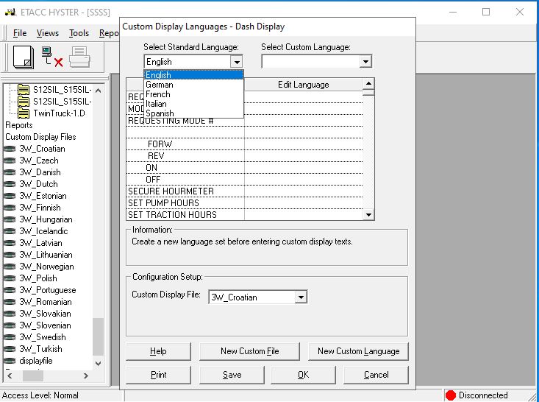Screen dimensions: 539x402
Task: Click the disconnected computer toolbar icon
Action: point(51,57)
